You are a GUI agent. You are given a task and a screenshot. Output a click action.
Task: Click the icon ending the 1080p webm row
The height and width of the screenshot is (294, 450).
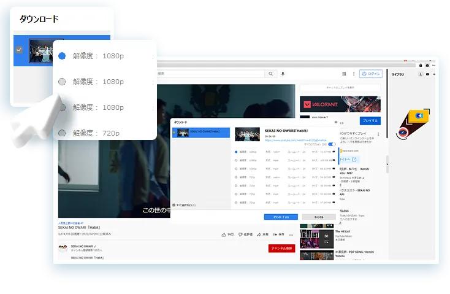click(x=334, y=152)
